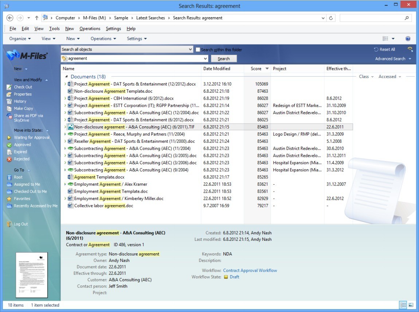The width and height of the screenshot is (419, 312).
Task: Click the view layout icon in toolbar
Action: tap(385, 39)
